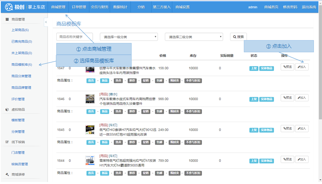
Task: Open product thumbnail for item 1845
Action: 90,130
